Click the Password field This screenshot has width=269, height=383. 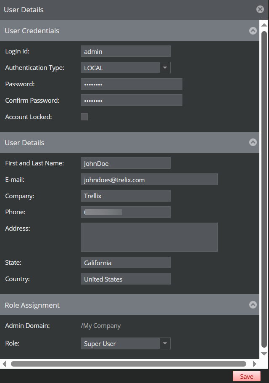[x=132, y=84]
